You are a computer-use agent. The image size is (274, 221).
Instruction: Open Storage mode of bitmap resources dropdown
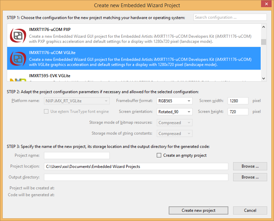point(174,123)
